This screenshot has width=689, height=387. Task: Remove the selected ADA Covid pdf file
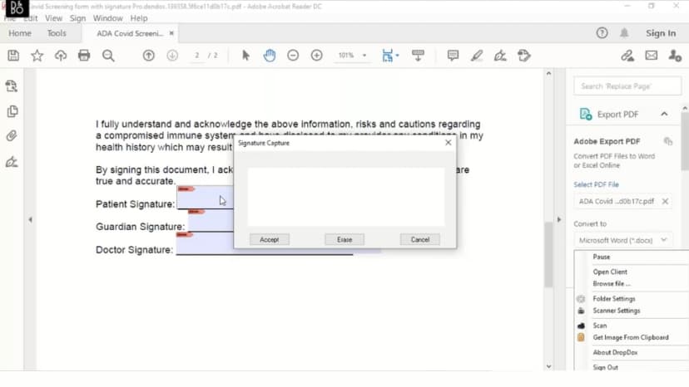665,202
